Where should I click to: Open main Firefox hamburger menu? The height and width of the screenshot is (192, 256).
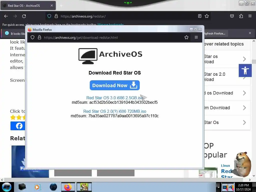[250, 16]
